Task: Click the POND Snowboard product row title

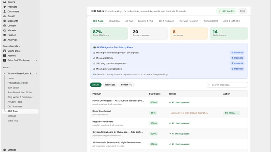Action: [118, 101]
